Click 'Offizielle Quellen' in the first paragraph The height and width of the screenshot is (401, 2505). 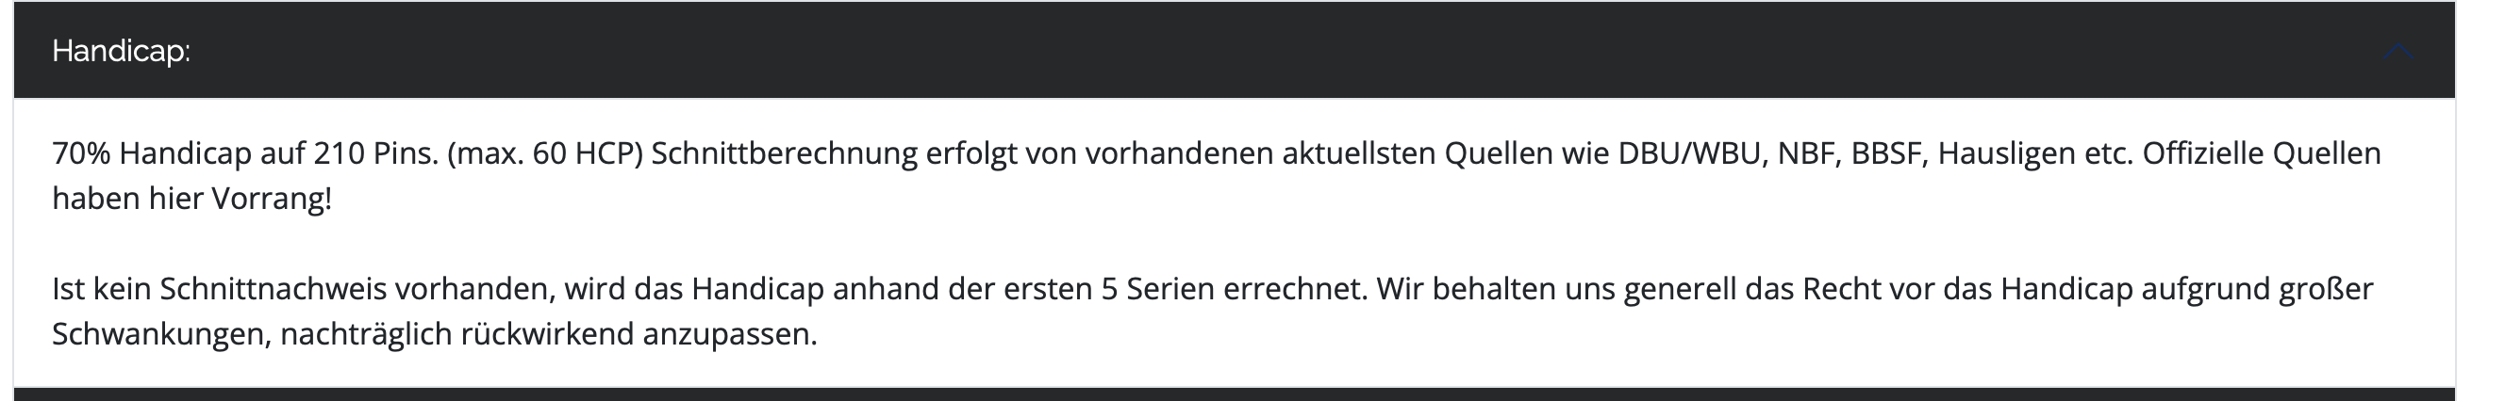point(2261,153)
